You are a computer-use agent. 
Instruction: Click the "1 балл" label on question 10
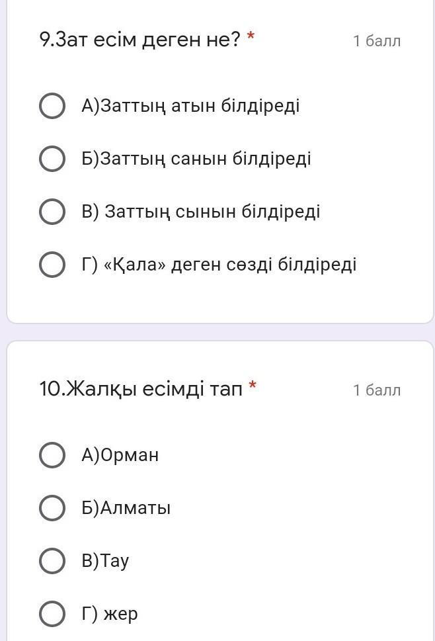pyautogui.click(x=377, y=390)
